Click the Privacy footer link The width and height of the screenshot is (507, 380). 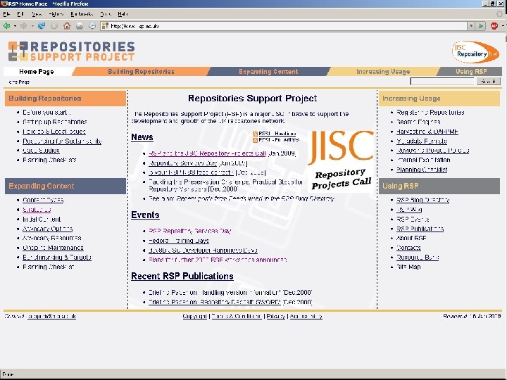click(x=276, y=317)
